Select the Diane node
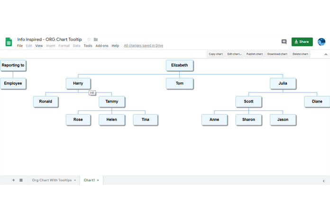The image size is (330, 220). [317, 101]
